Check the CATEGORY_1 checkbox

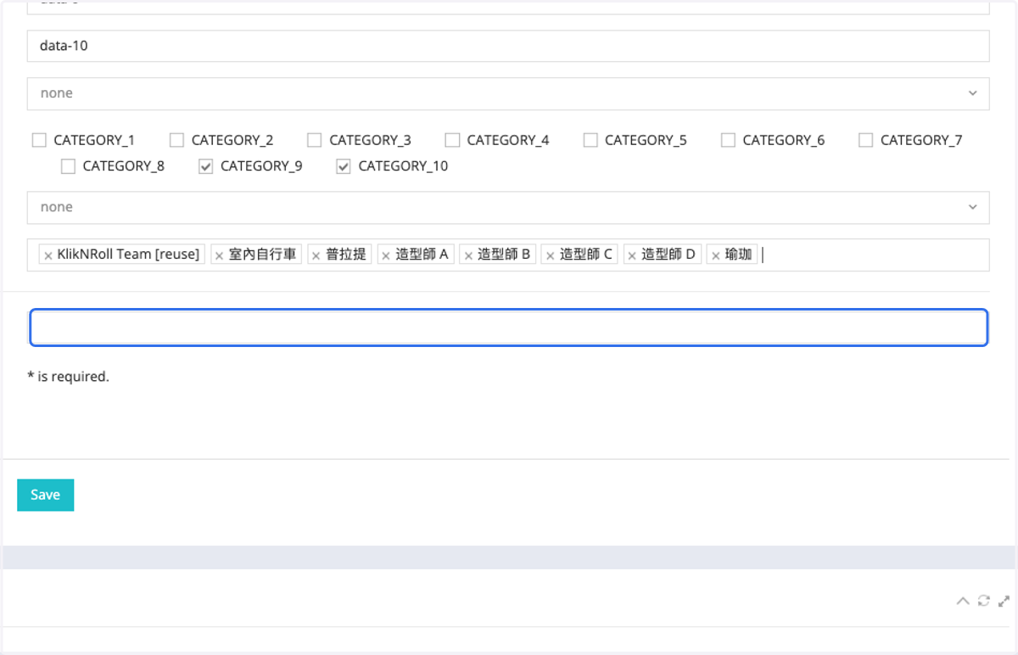[x=39, y=140]
